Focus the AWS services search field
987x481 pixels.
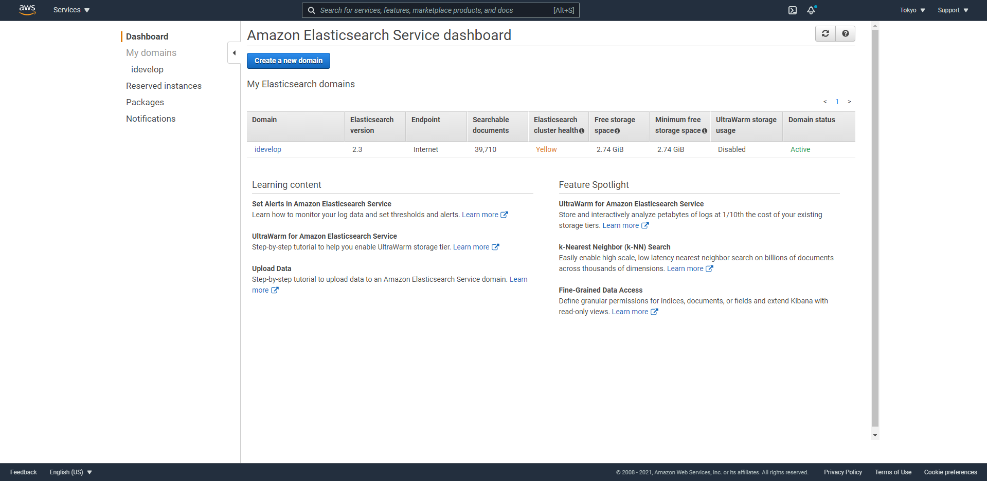(x=440, y=10)
